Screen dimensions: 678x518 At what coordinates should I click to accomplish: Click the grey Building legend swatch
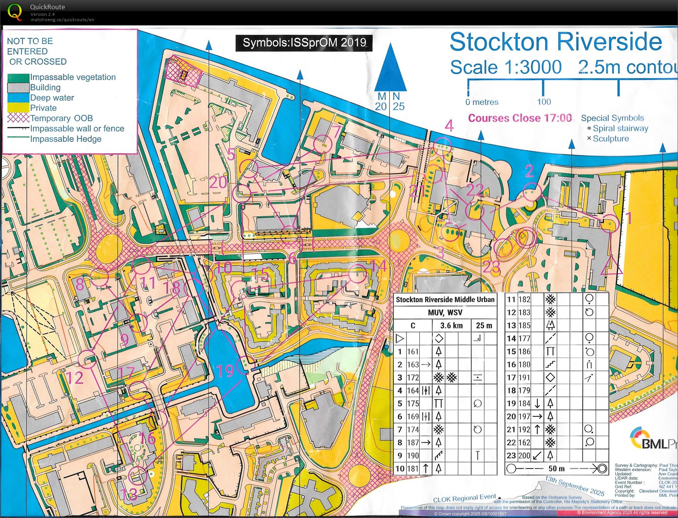(18, 88)
